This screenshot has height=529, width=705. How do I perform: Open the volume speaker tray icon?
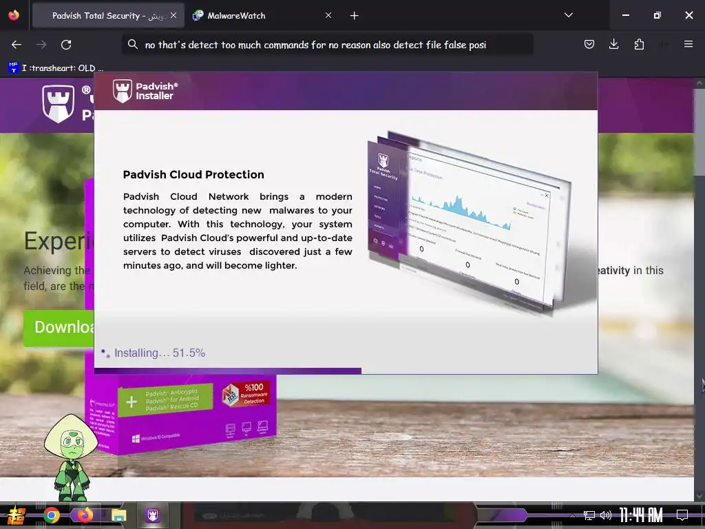(606, 515)
